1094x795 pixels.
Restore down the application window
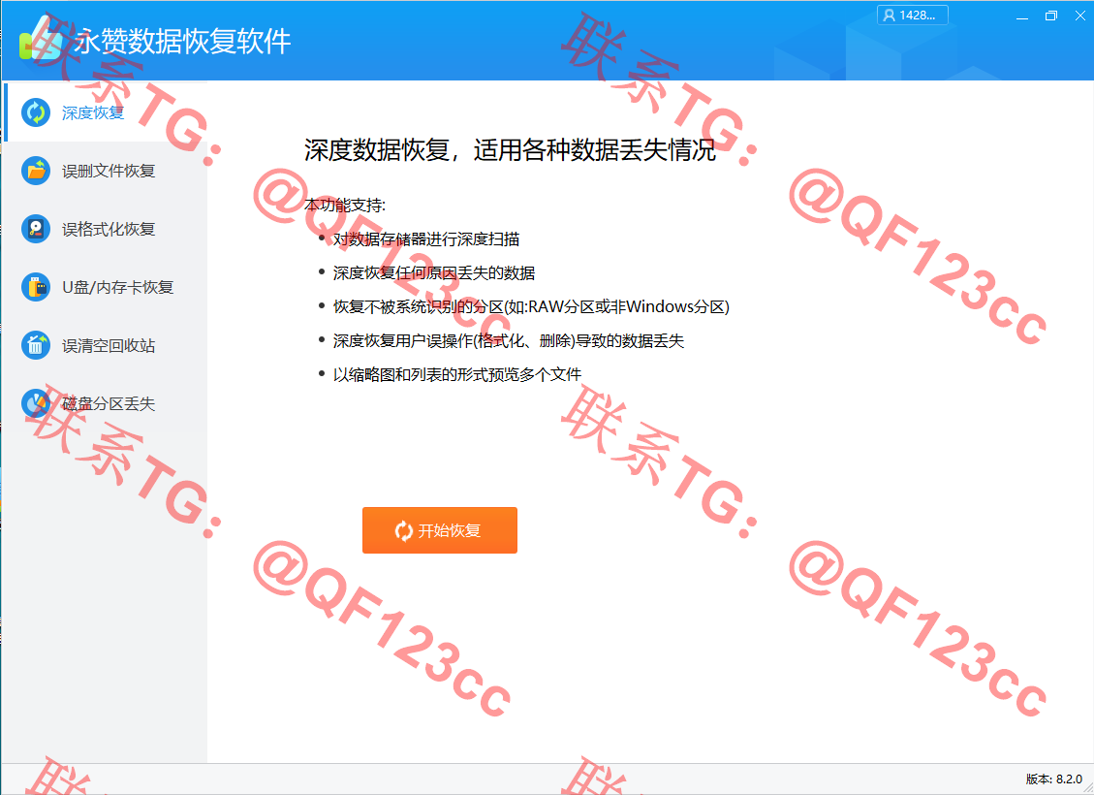tap(1051, 16)
